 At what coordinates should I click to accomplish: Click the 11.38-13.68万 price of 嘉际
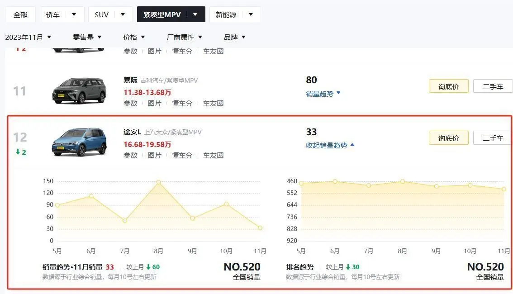147,93
